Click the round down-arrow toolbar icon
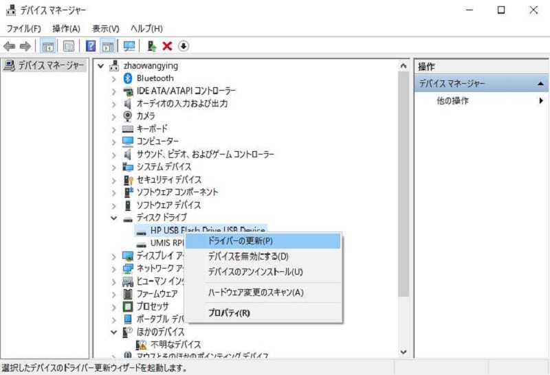Viewport: 550px width, 375px height. pyautogui.click(x=184, y=46)
